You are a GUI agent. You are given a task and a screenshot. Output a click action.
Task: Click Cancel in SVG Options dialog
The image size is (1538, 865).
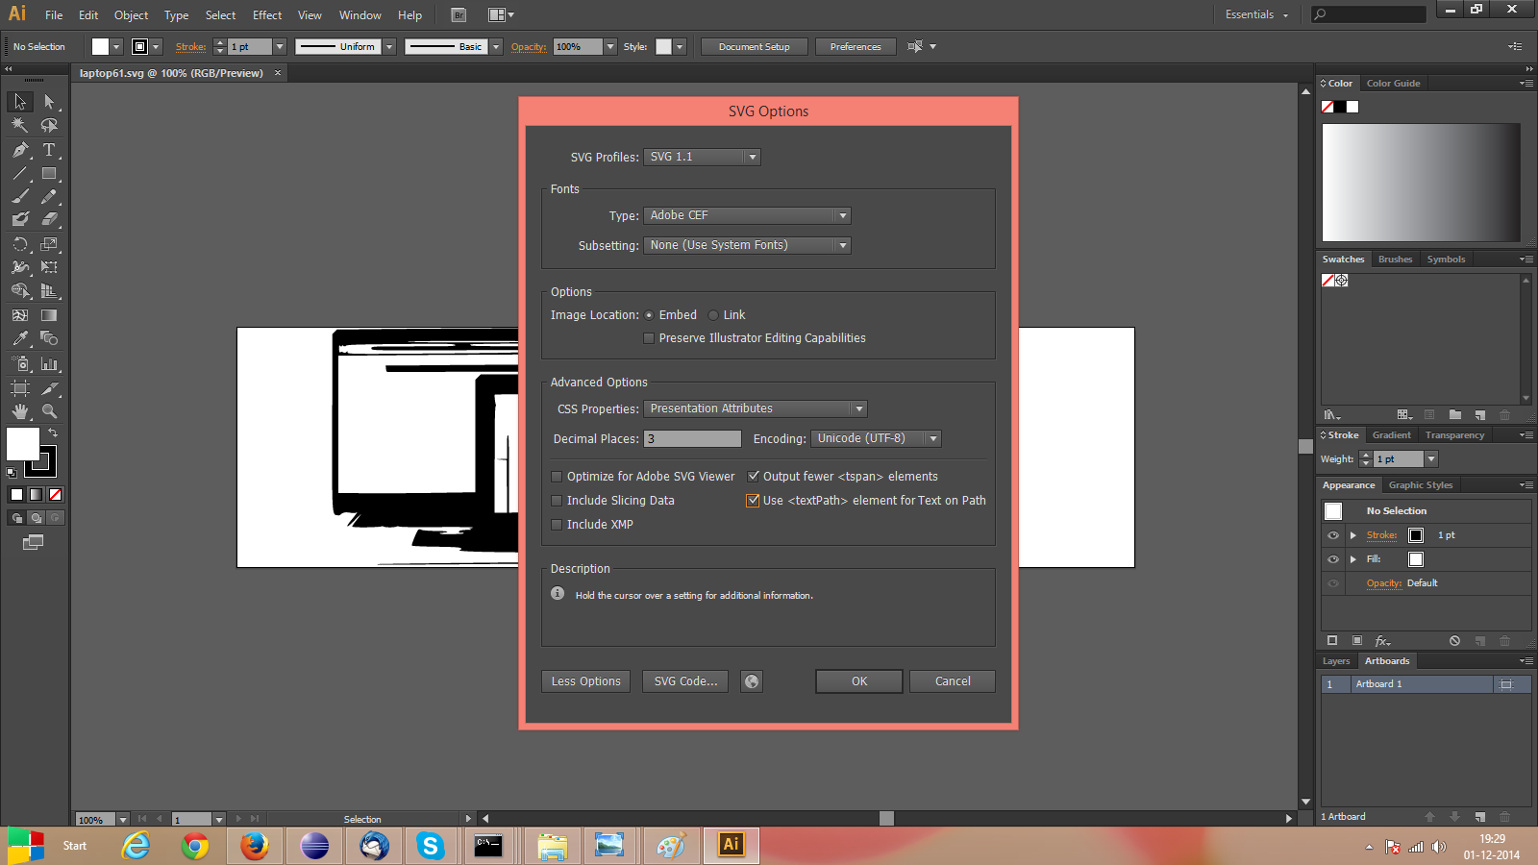pos(953,681)
